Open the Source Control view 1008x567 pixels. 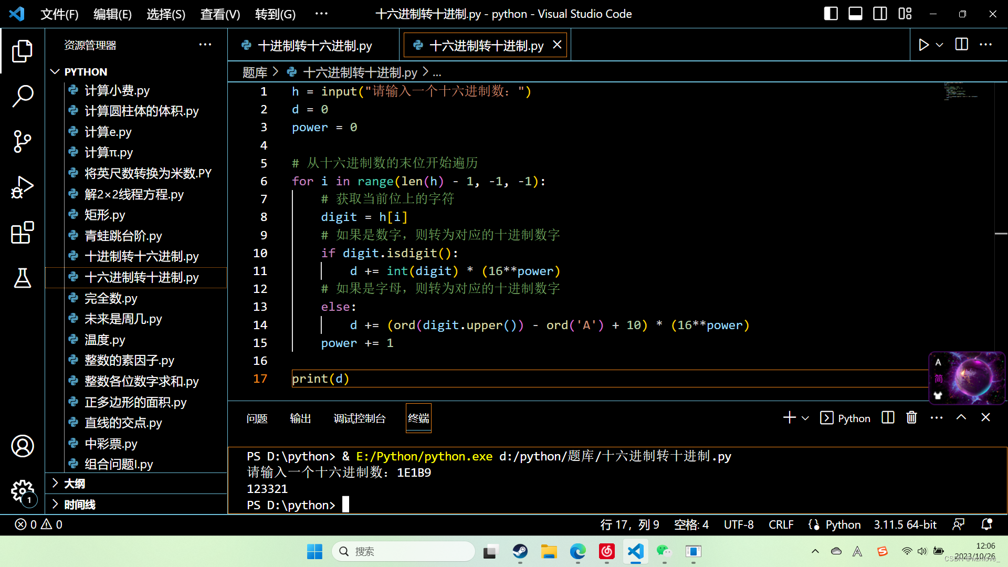pos(22,142)
